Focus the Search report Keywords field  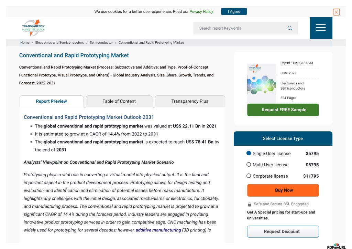point(245,28)
